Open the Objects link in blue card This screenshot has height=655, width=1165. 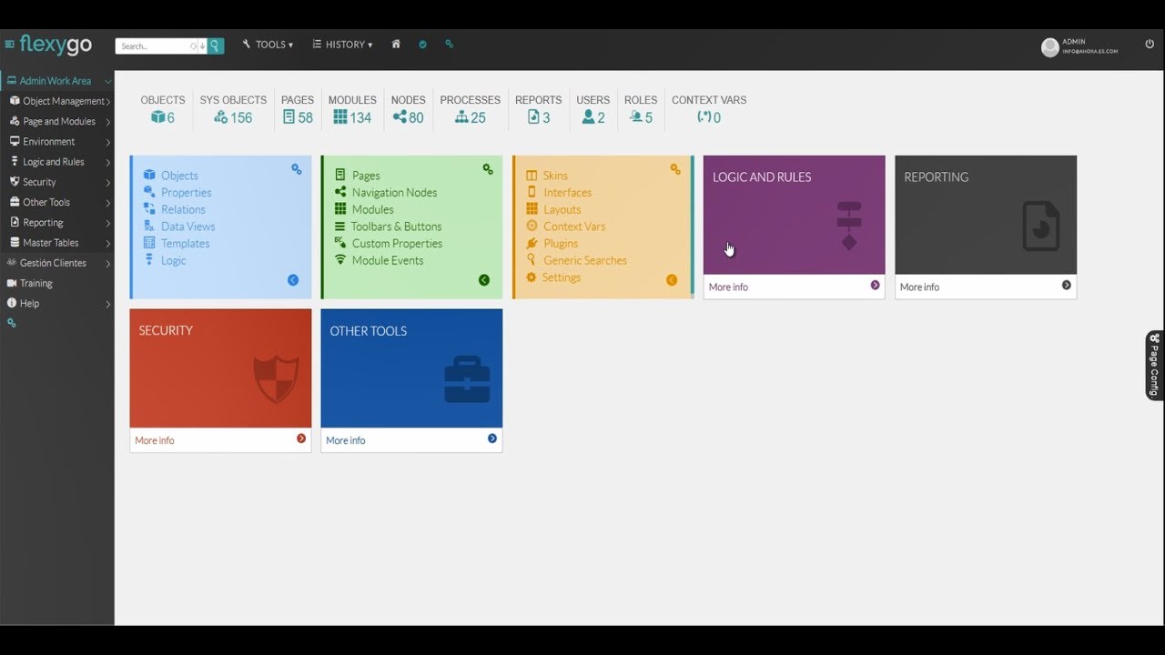pos(179,176)
